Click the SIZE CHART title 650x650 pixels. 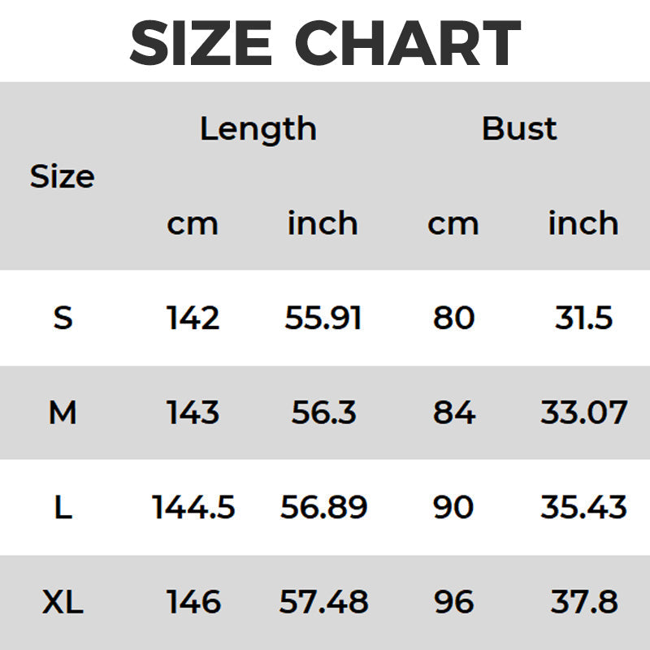click(x=325, y=42)
